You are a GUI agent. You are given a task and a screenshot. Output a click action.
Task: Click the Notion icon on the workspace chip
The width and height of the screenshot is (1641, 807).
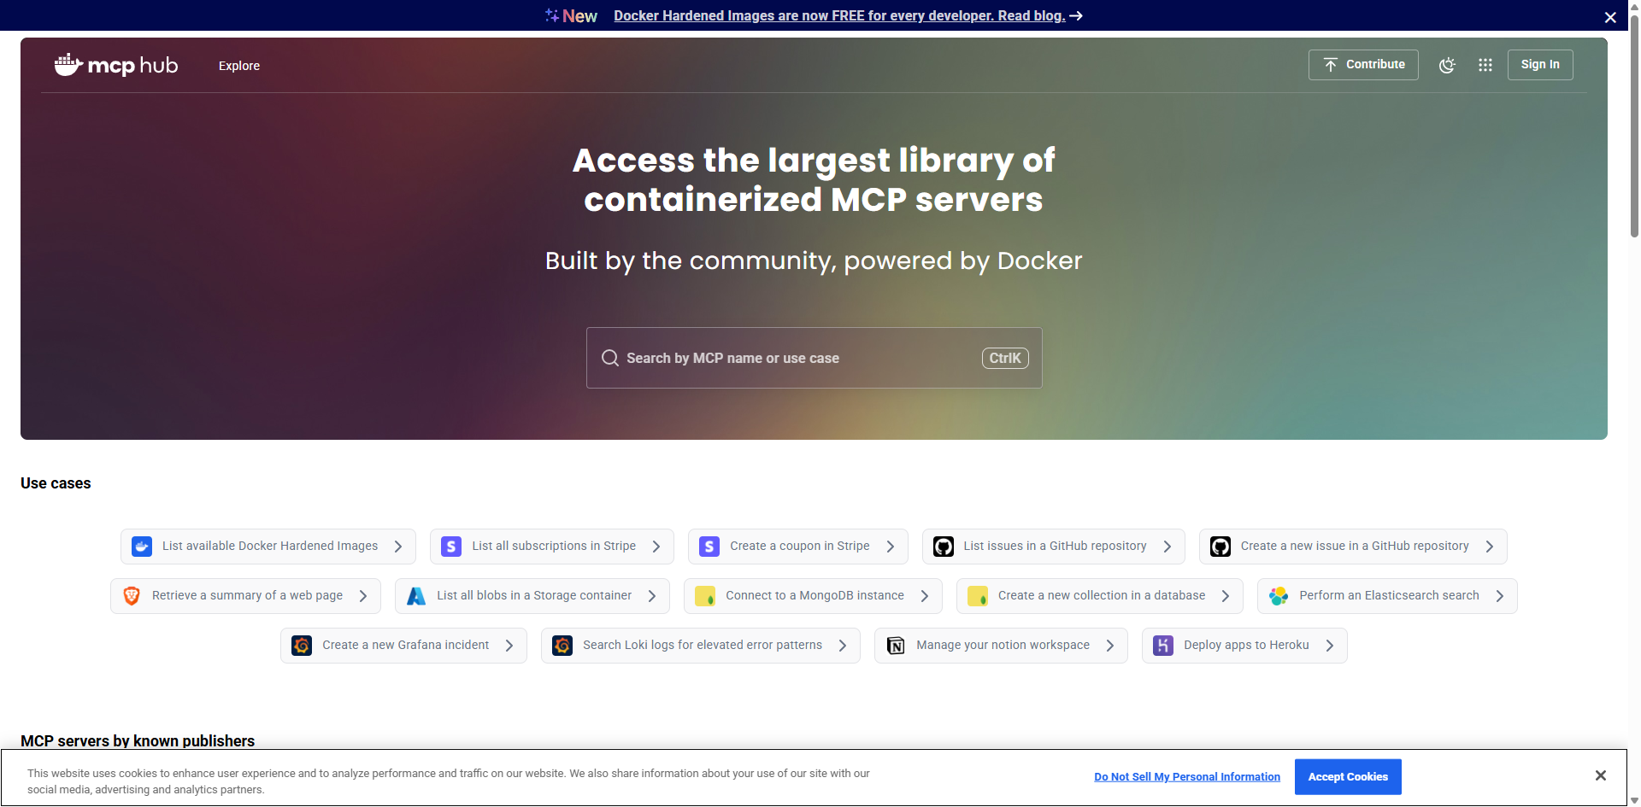point(895,645)
